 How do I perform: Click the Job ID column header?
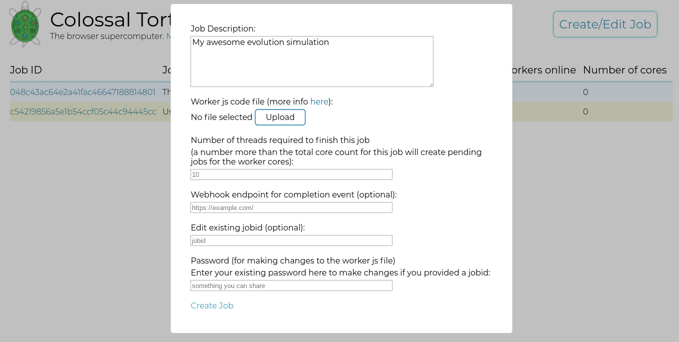(x=26, y=70)
